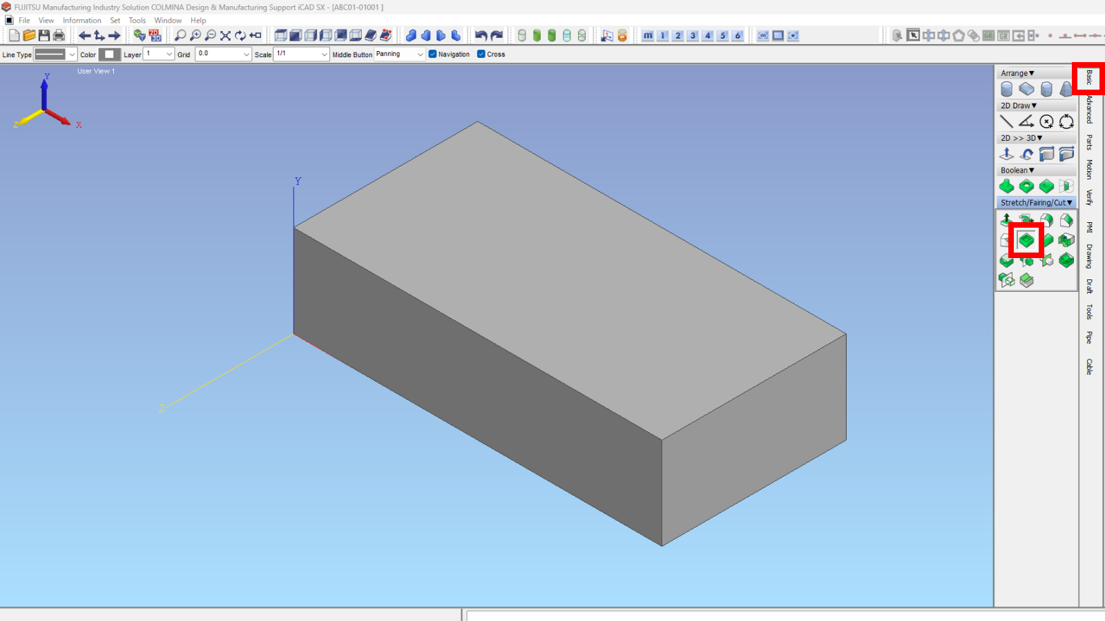Select the cylinder icon under Arrange
Image resolution: width=1105 pixels, height=621 pixels.
click(1006, 89)
